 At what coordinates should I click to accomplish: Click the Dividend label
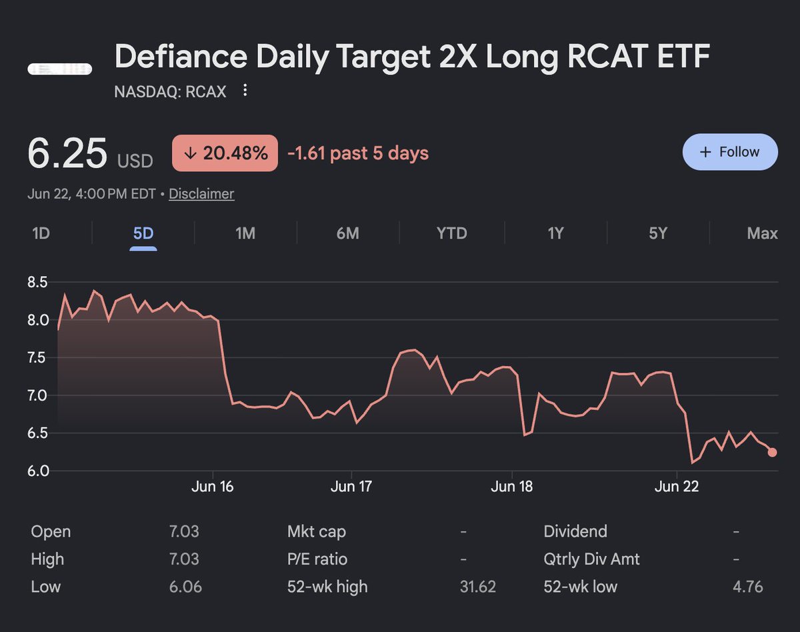click(x=575, y=532)
